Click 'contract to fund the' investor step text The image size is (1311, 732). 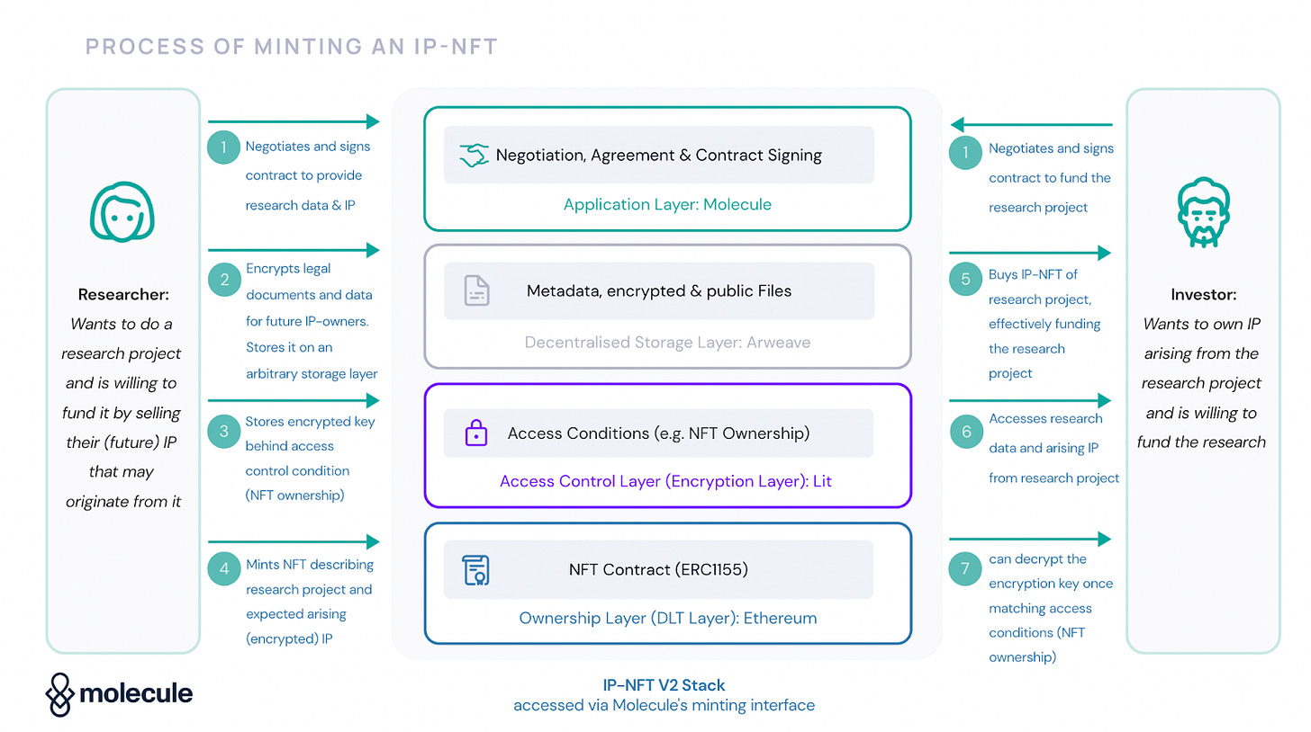click(1050, 178)
